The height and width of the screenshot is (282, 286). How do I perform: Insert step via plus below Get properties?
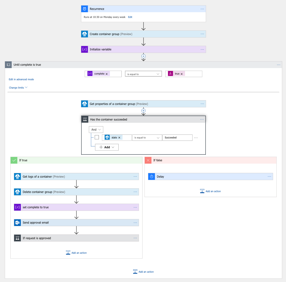coord(144,111)
